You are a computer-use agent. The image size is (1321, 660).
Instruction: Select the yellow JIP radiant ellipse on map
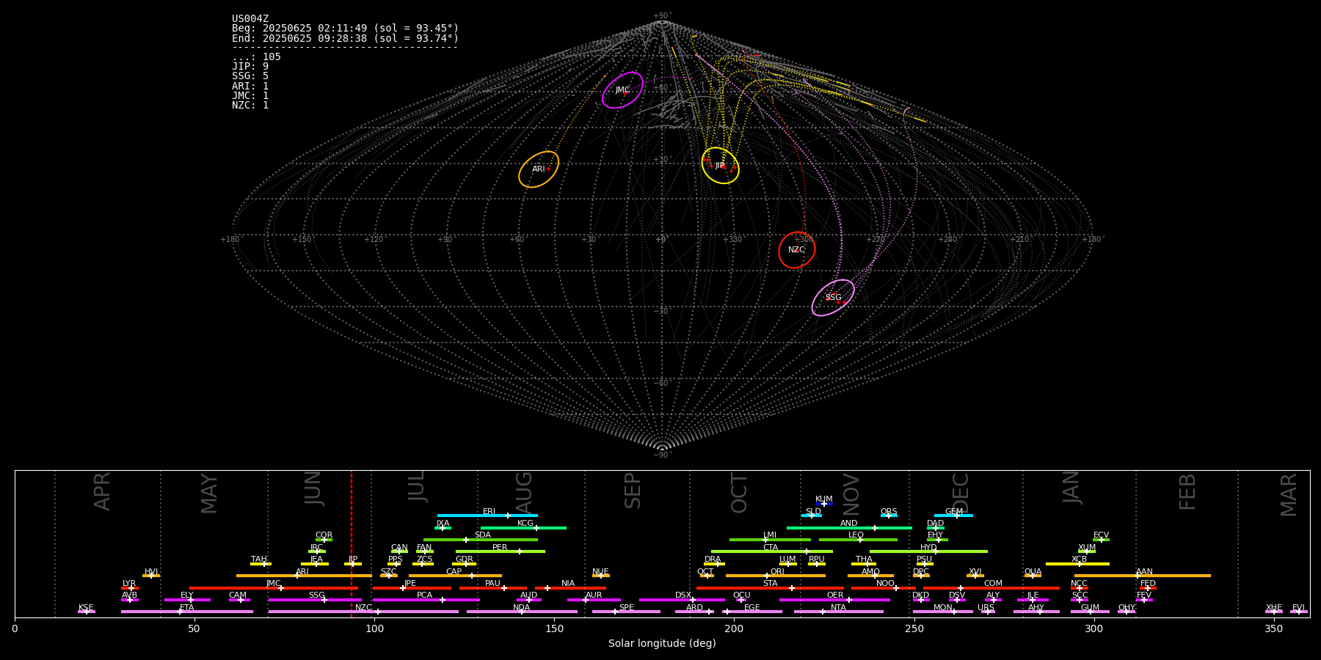point(720,166)
